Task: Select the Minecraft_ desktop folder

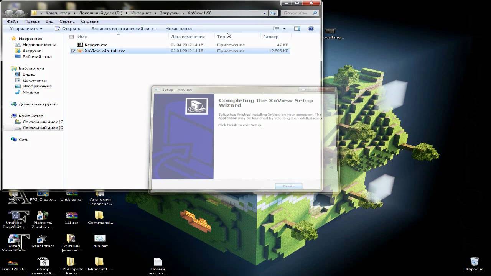Action: point(100,264)
